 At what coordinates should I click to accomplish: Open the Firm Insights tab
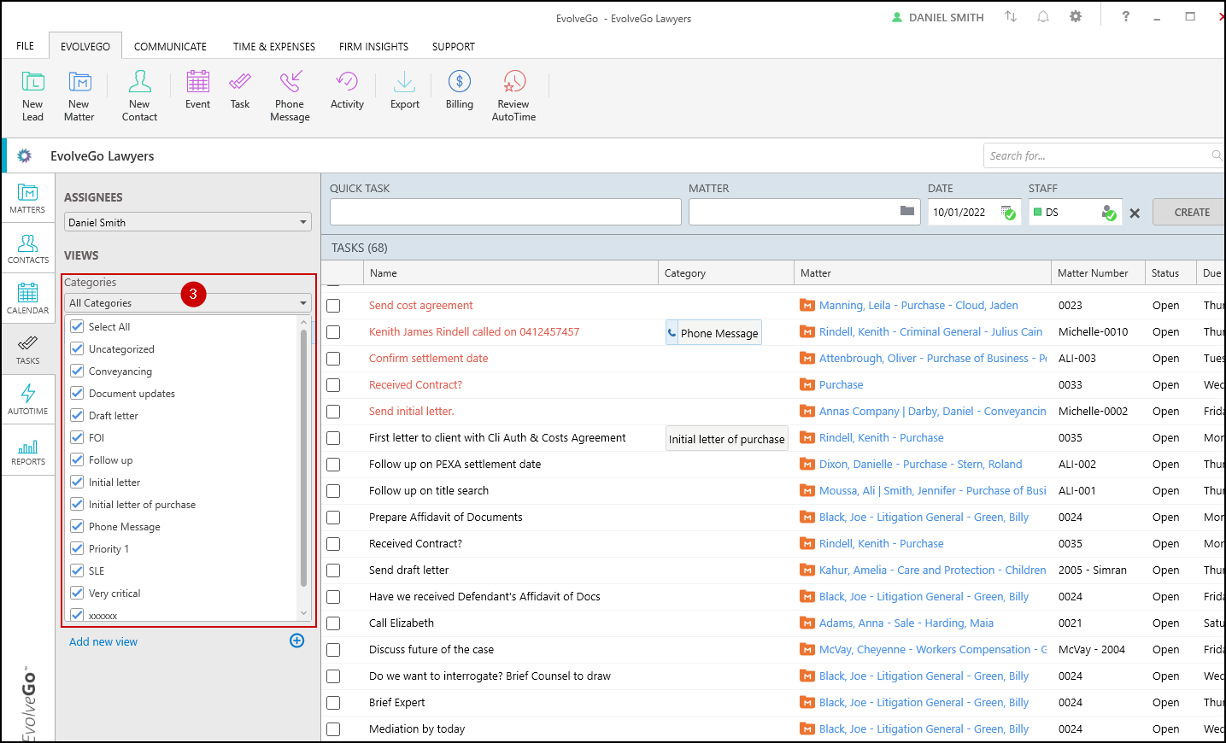(x=373, y=47)
